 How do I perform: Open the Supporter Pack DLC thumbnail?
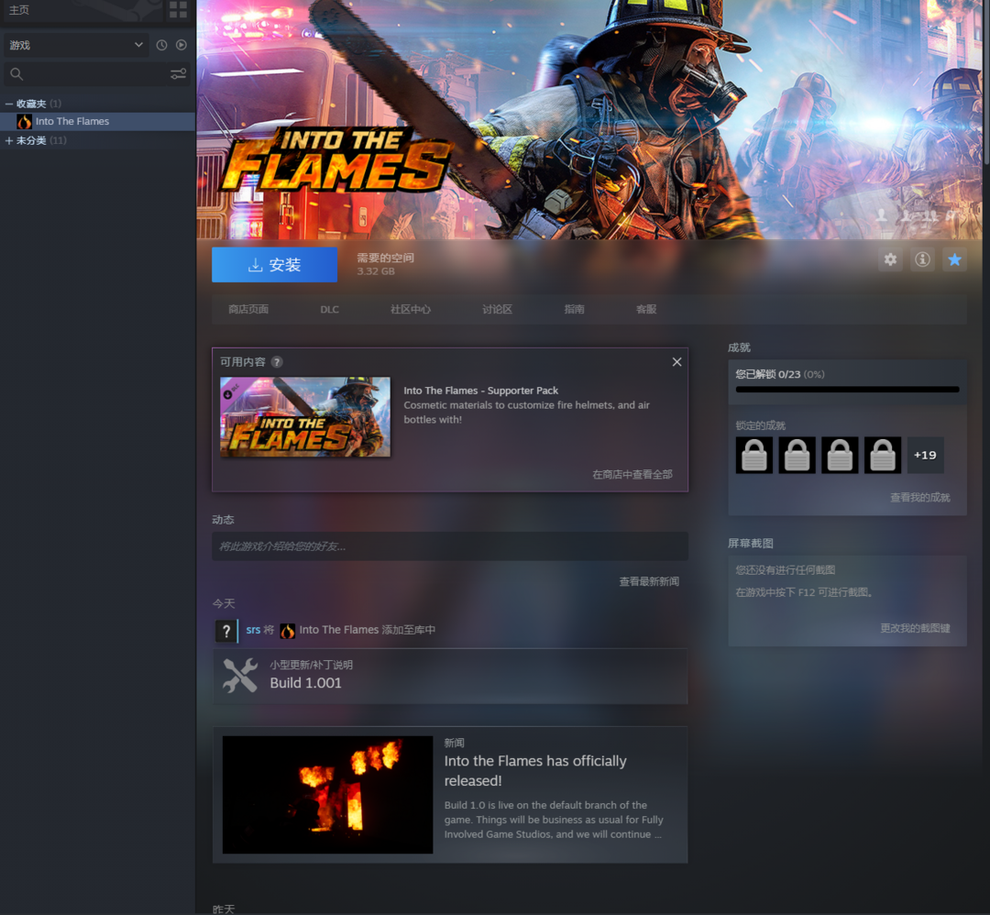[x=305, y=417]
